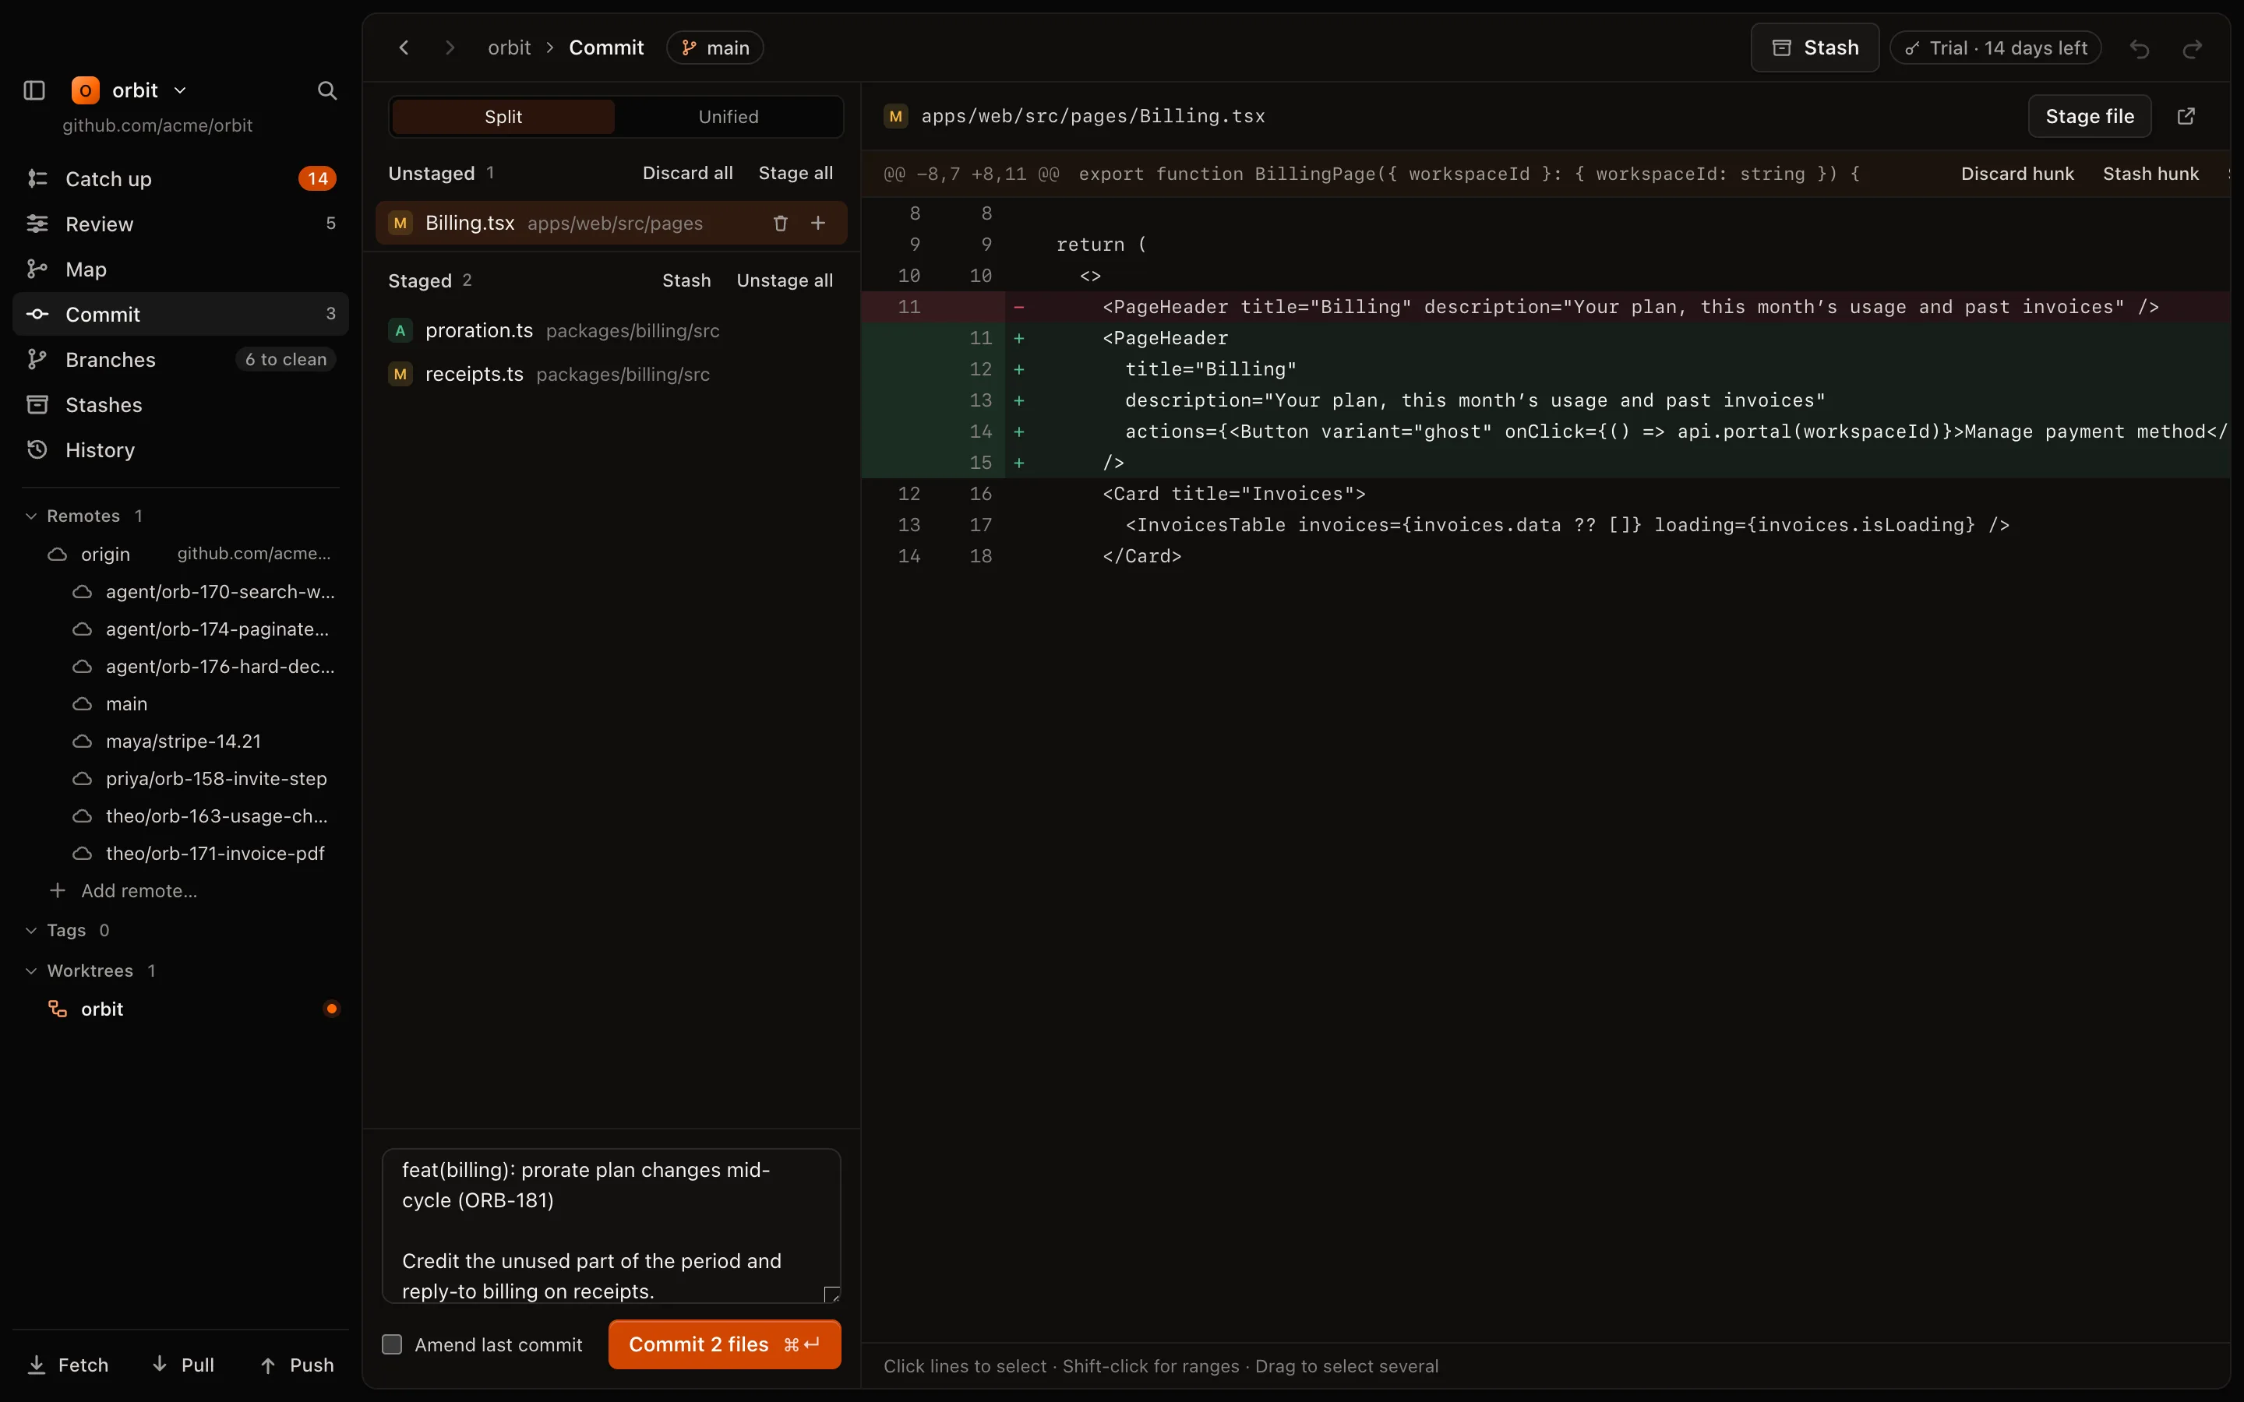
Task: Stage Billing.tsx with the plus icon
Action: tap(818, 223)
